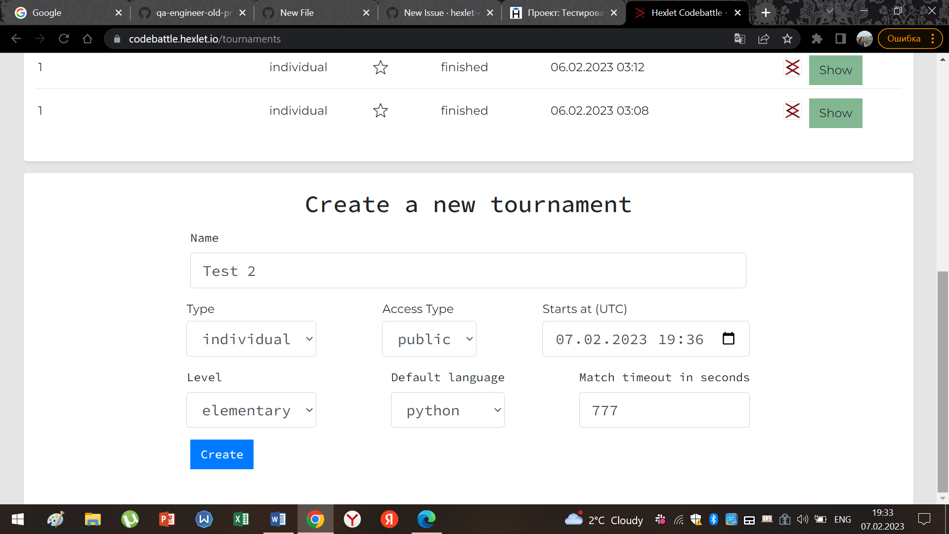The height and width of the screenshot is (534, 949).
Task: Share this page via address bar icon
Action: 764,39
